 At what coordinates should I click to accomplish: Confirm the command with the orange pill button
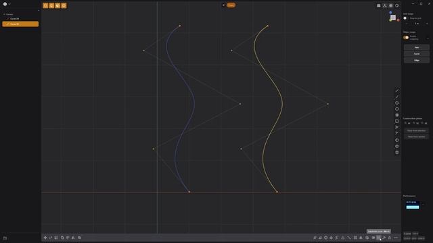click(x=231, y=5)
